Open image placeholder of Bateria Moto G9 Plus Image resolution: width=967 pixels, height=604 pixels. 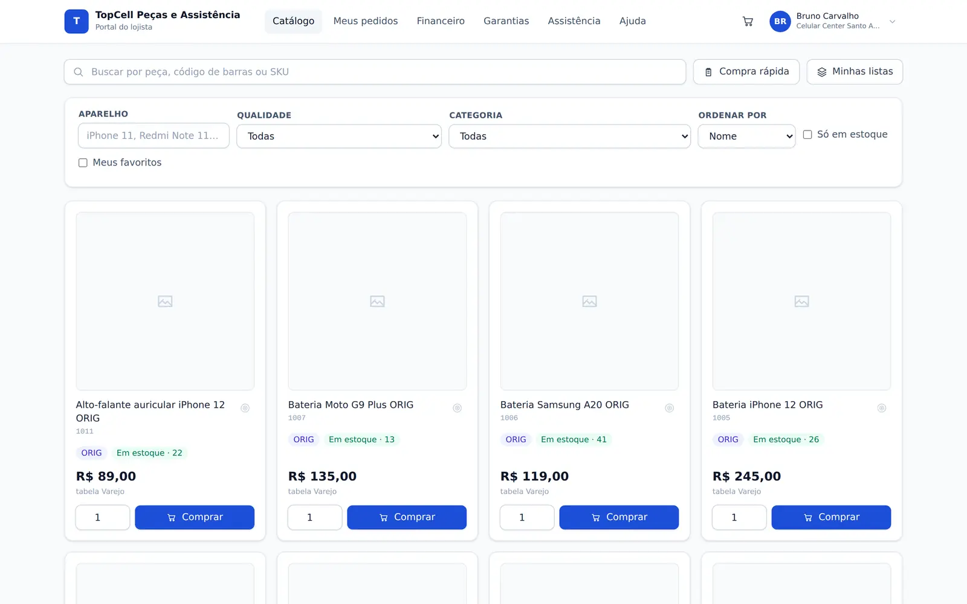tap(377, 301)
